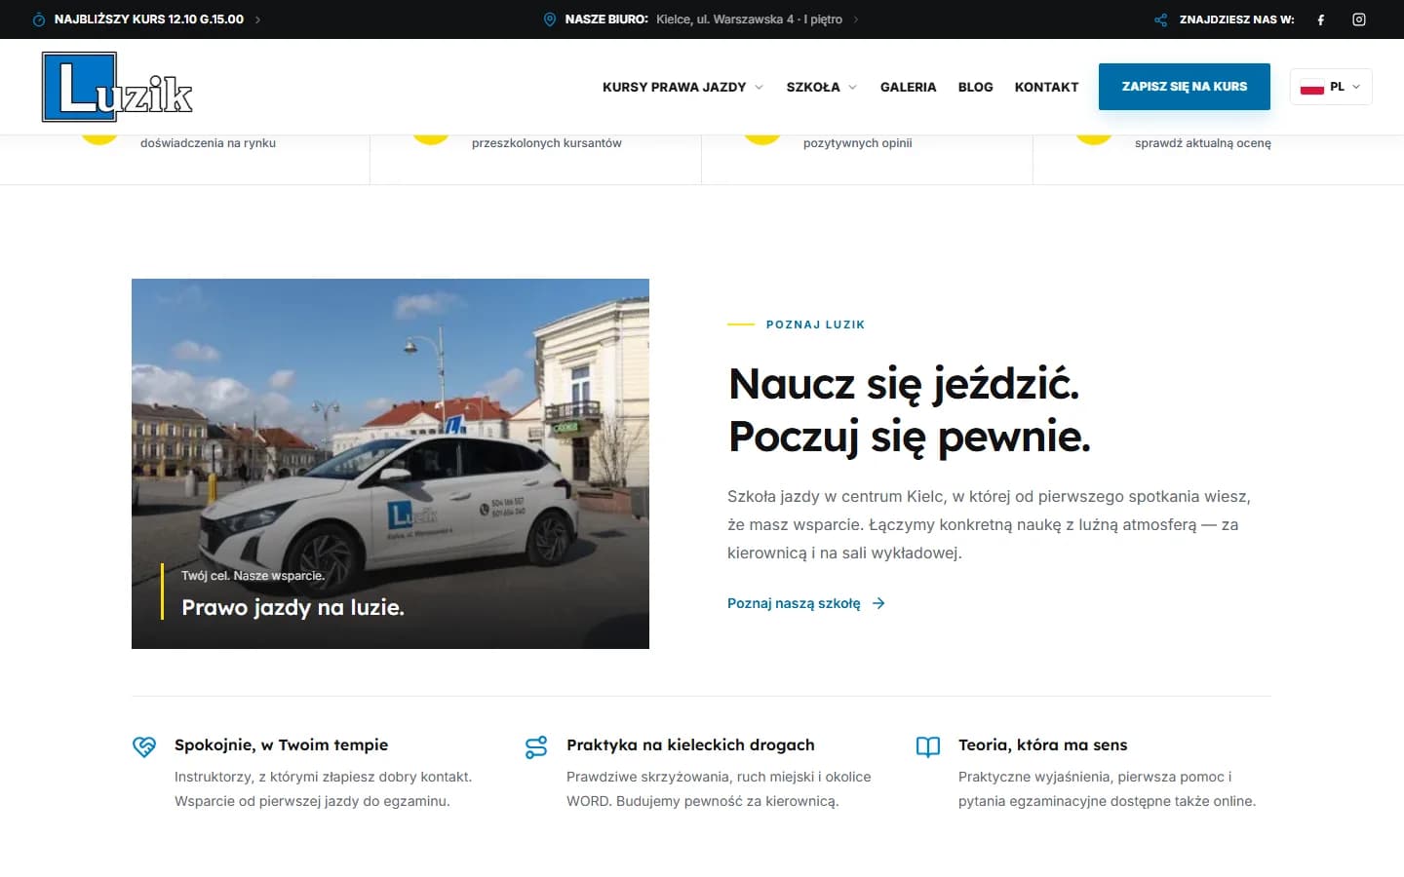
Task: Click the 'Praktyka na kieleckich drogach' heading
Action: pos(690,744)
